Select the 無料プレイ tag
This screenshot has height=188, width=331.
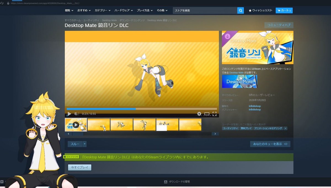[246, 128]
